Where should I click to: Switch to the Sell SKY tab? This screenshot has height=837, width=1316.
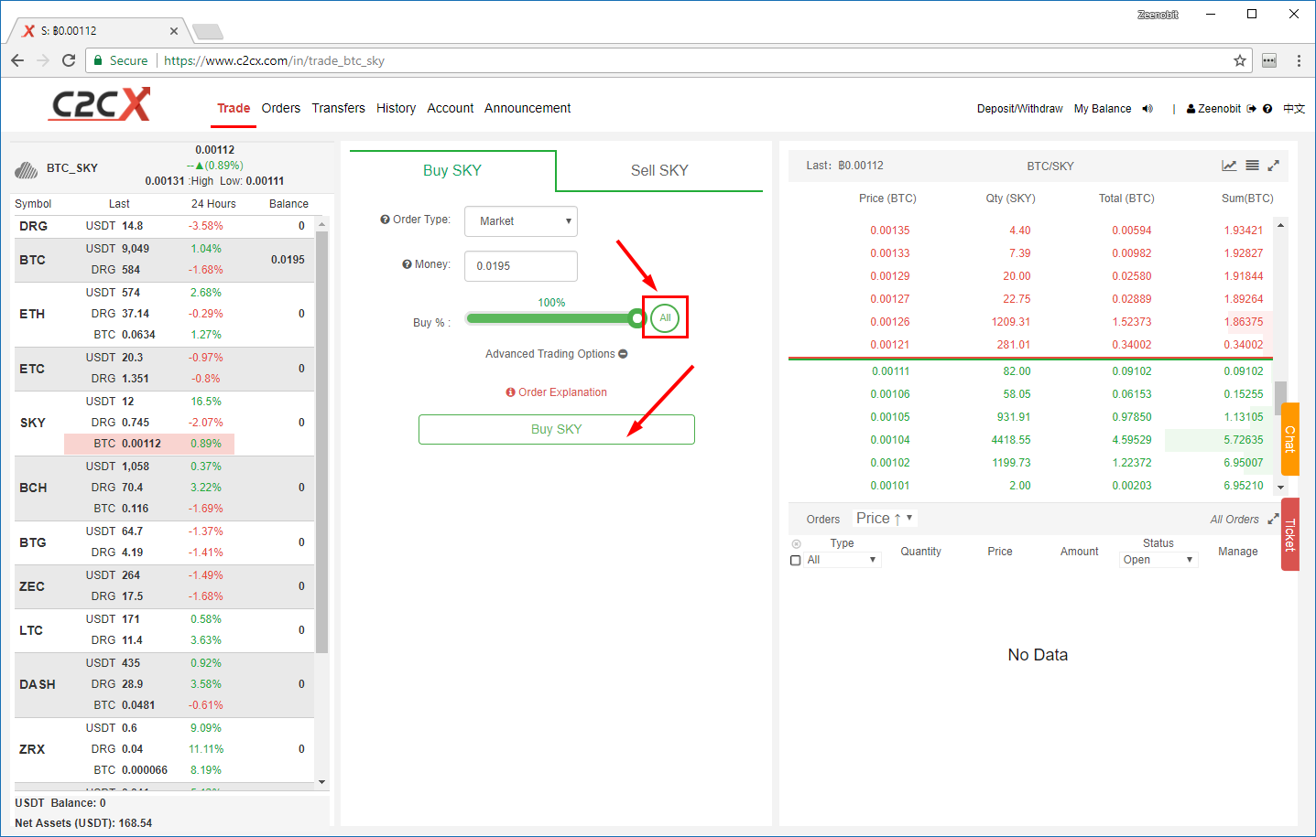(659, 170)
